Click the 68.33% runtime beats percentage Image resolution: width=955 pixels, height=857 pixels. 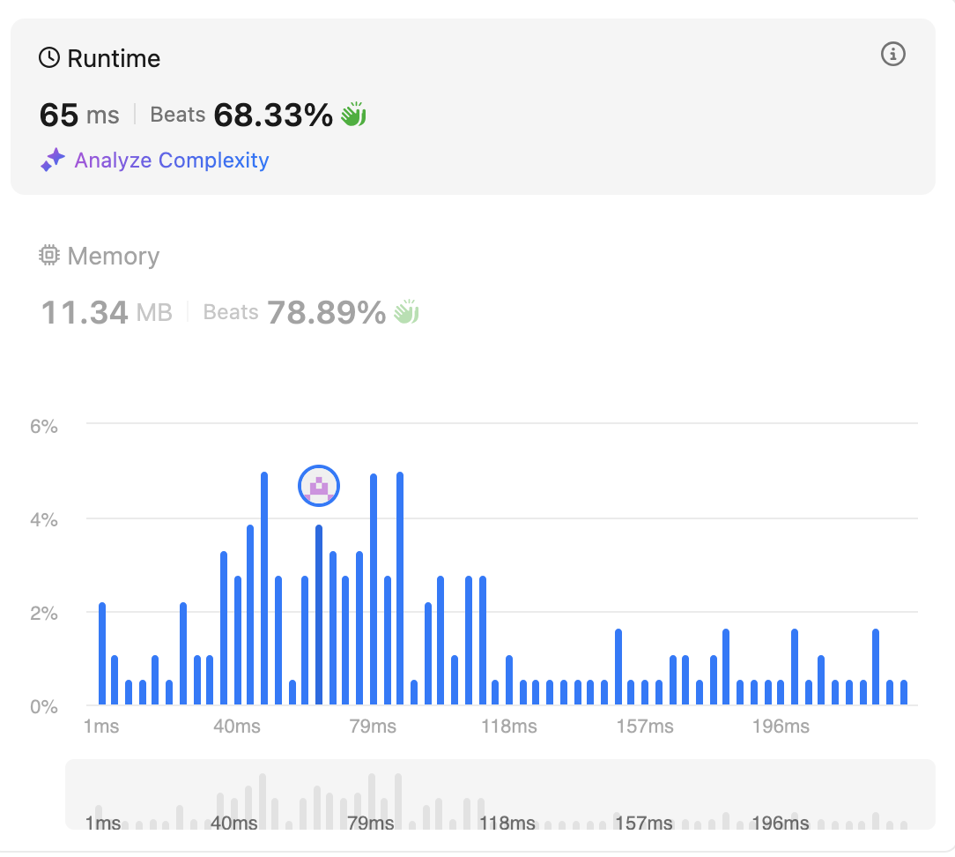273,115
